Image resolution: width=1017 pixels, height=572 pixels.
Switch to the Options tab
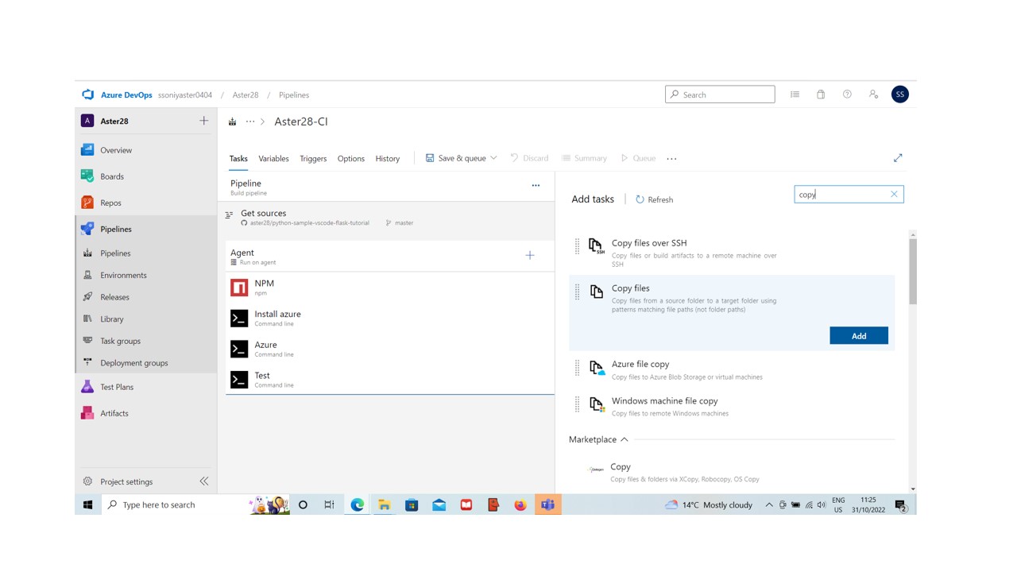[351, 159]
